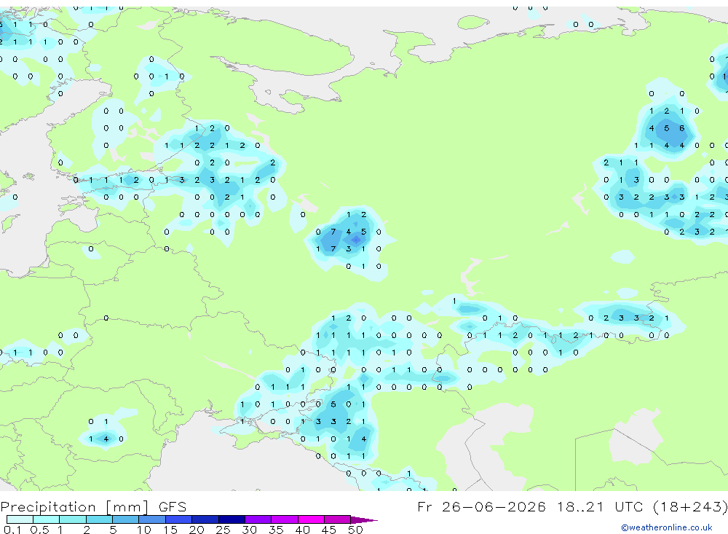
Task: Select the 35–40 mm legend color box
Action: [285, 519]
